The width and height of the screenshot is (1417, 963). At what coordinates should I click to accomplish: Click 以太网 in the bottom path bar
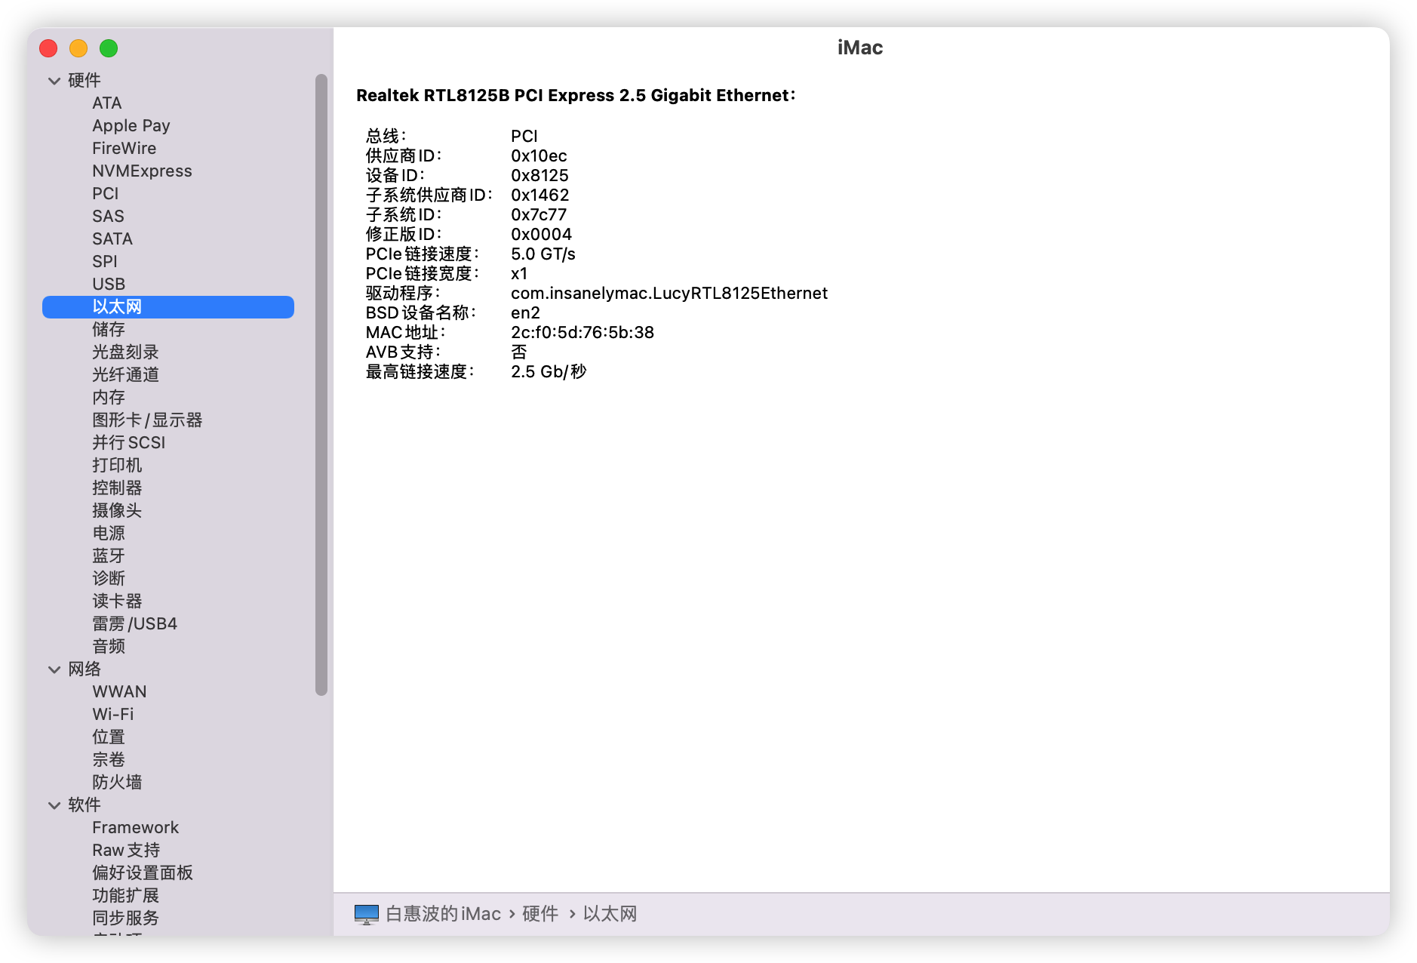tap(610, 914)
